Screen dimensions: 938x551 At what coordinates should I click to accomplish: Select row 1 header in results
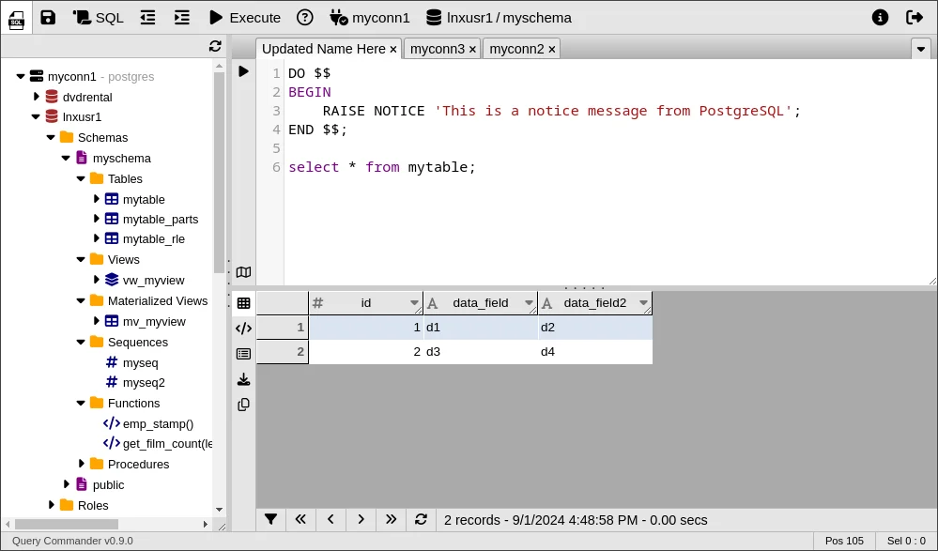[x=283, y=328]
